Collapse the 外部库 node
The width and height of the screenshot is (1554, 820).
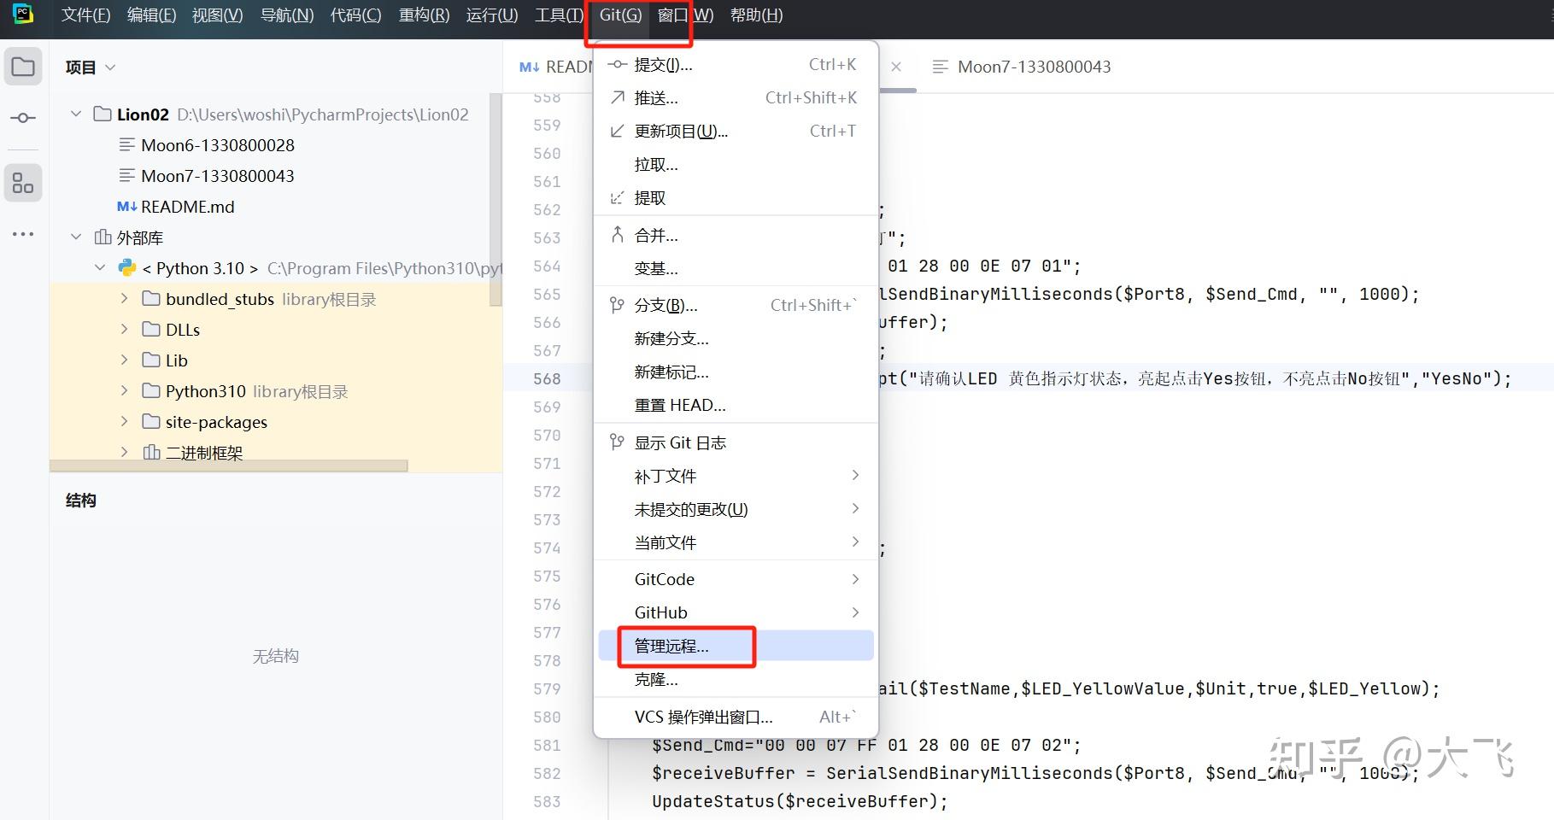click(x=75, y=237)
